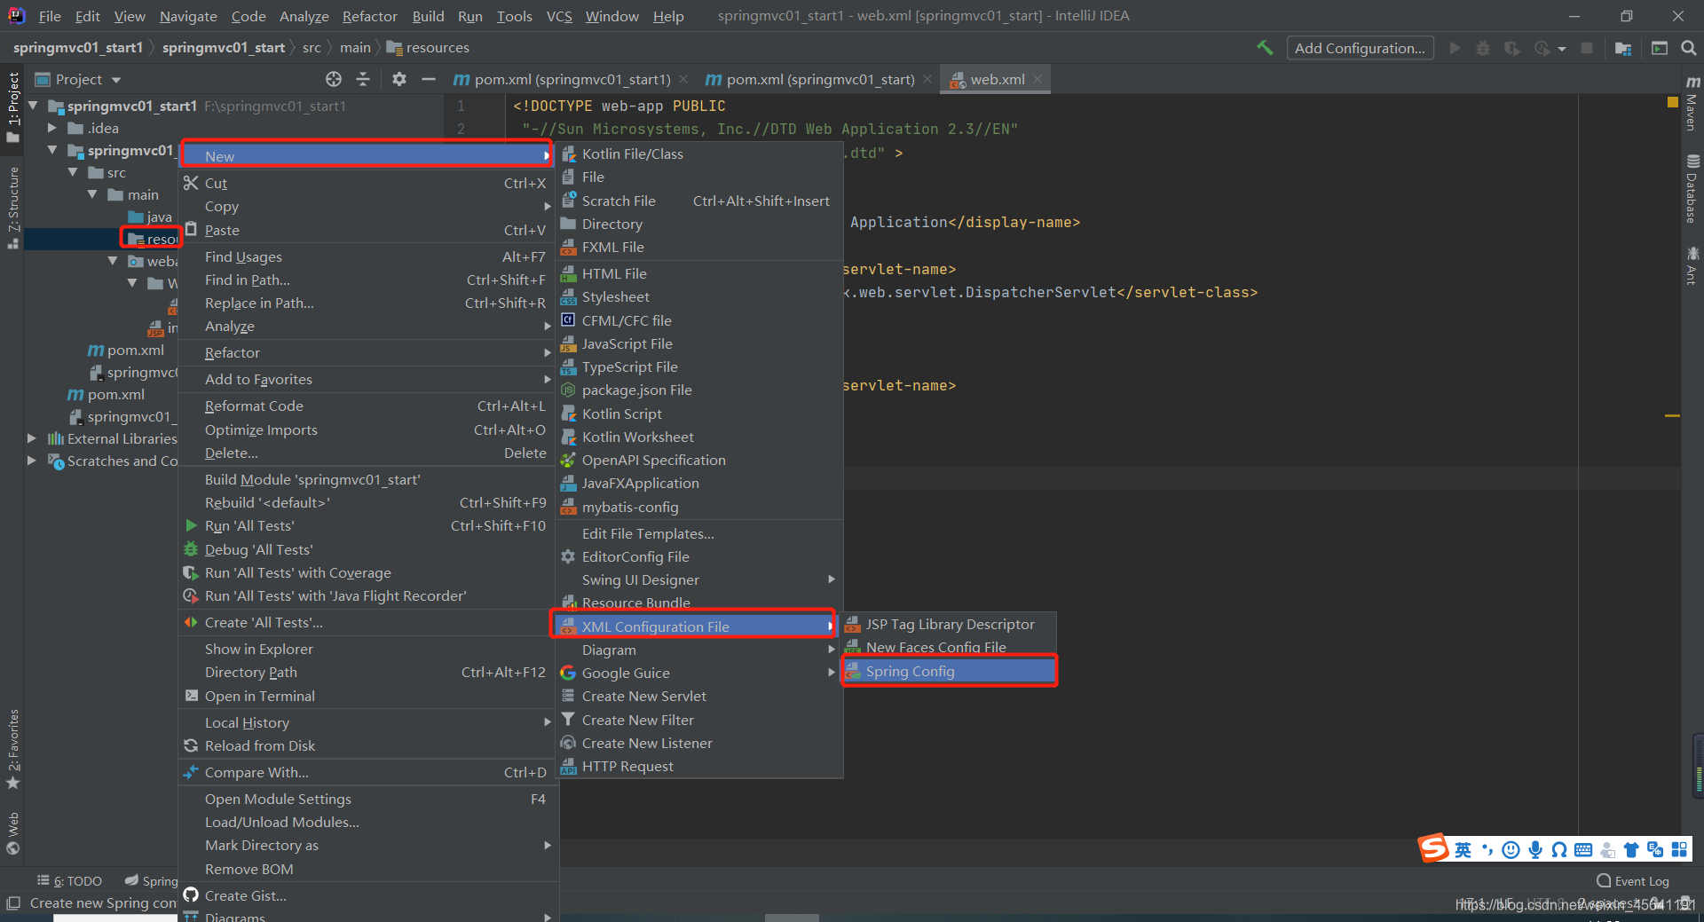The width and height of the screenshot is (1704, 922).
Task: Expand the Swing UI Designer submenu
Action: tap(698, 579)
